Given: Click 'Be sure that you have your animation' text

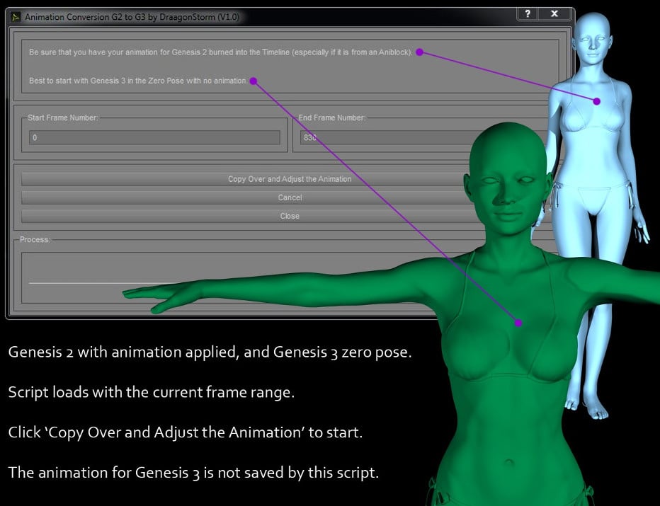Looking at the screenshot, I should pyautogui.click(x=220, y=52).
